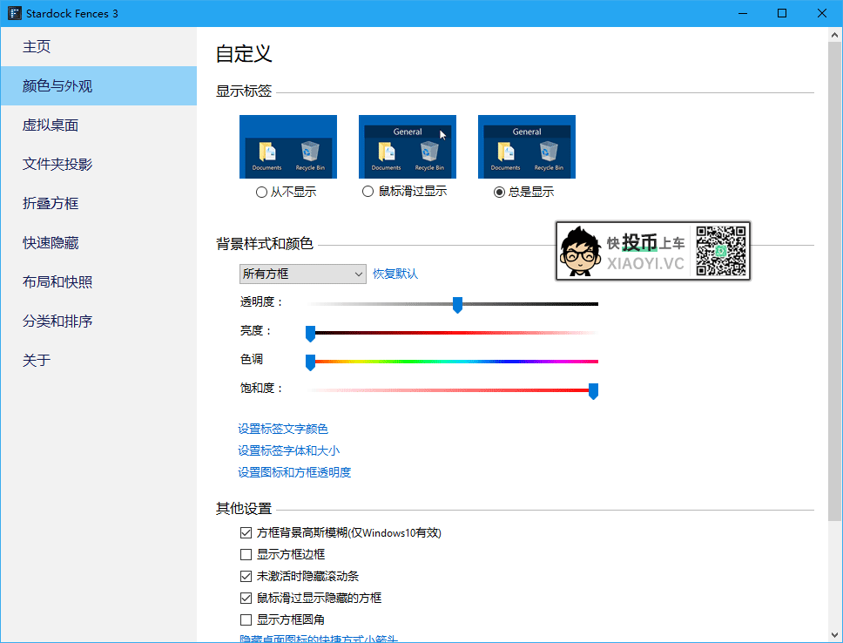Open the 关于 page
Image resolution: width=843 pixels, height=643 pixels.
point(98,360)
